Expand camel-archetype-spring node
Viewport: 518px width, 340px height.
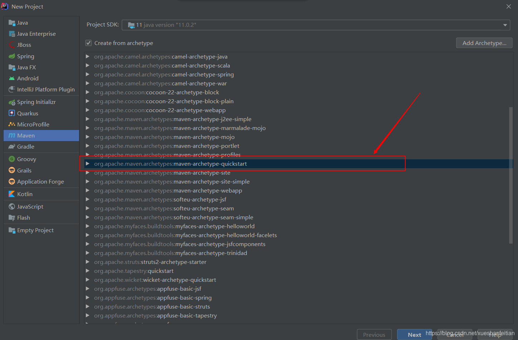(88, 74)
